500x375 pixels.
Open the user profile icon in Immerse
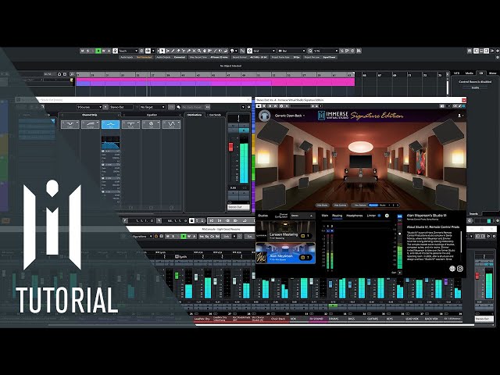459,116
